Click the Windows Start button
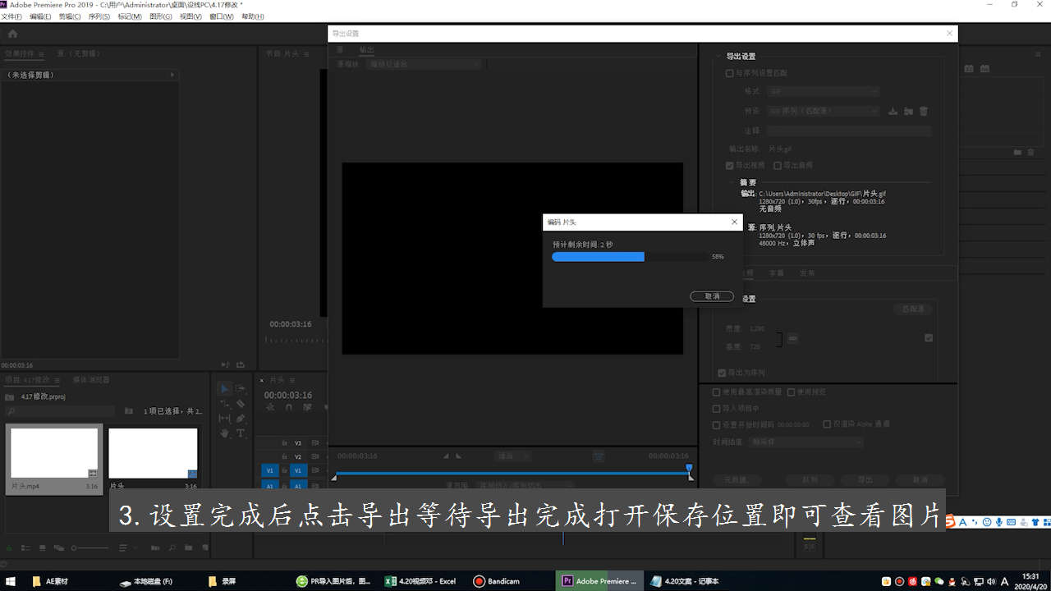The height and width of the screenshot is (591, 1051). pyautogui.click(x=10, y=581)
